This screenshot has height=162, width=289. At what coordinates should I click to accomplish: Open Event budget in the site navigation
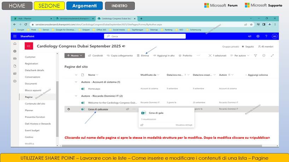point(32,130)
